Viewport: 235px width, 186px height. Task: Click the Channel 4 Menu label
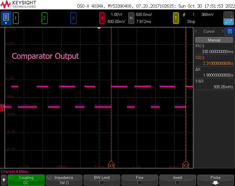tap(15, 171)
